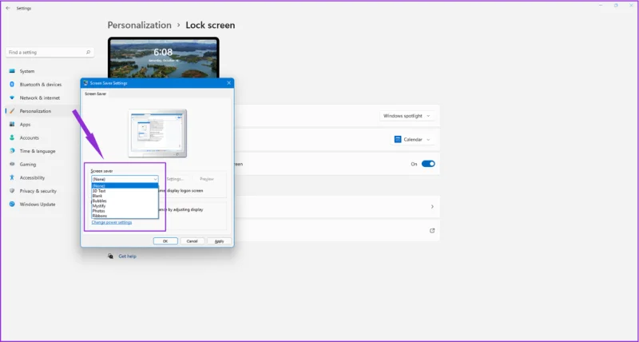Close the Screen Saver Settings dialog
The image size is (639, 342).
228,83
